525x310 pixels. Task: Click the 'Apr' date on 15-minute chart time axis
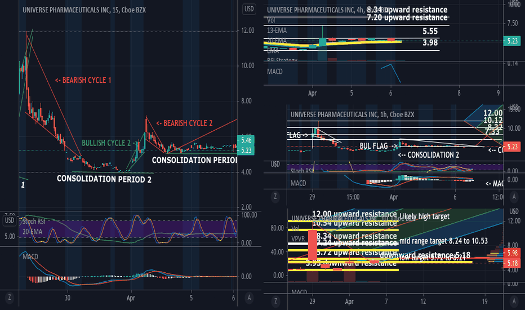pyautogui.click(x=131, y=298)
